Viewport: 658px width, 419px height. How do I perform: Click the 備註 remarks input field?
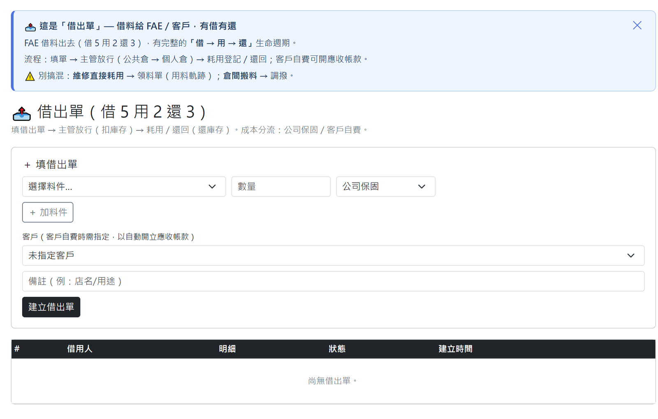333,281
